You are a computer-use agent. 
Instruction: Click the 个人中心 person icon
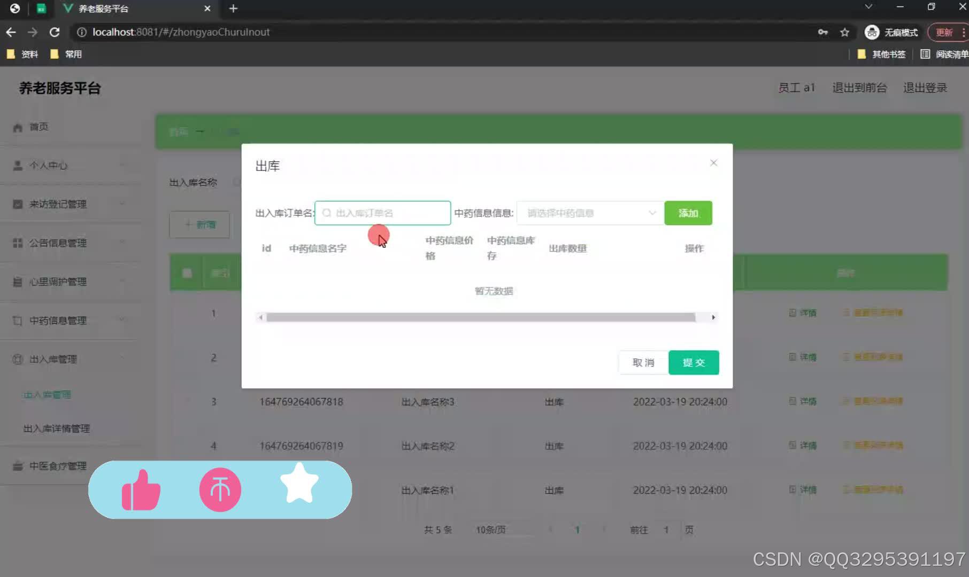(x=18, y=166)
